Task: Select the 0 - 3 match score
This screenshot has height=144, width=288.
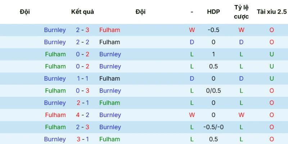Action: 82,91
